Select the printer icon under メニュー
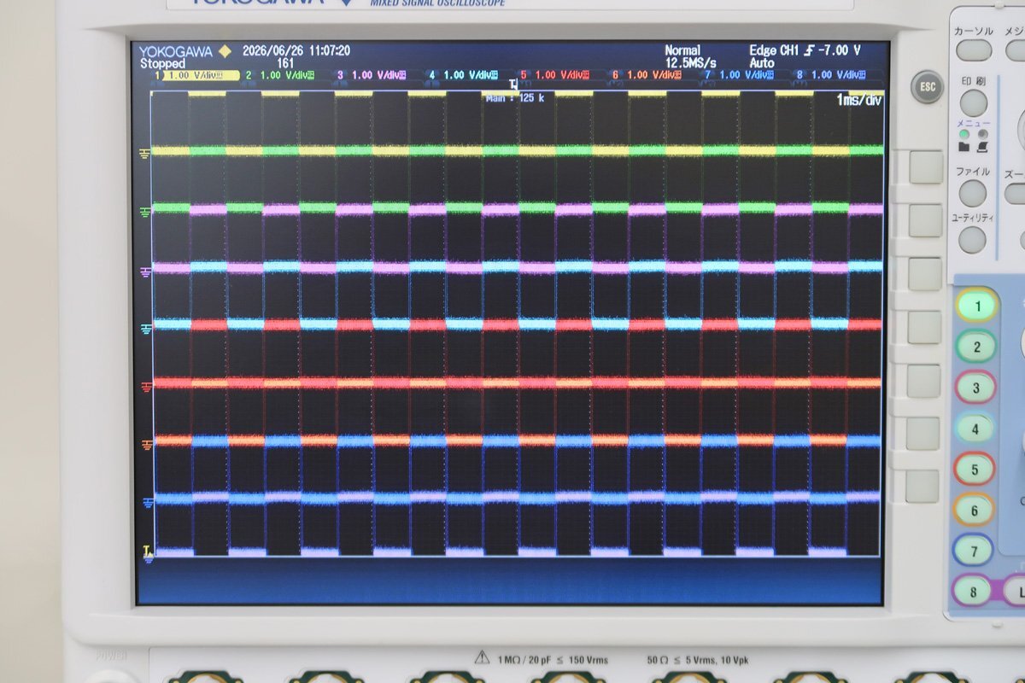This screenshot has height=683, width=1025. [x=983, y=148]
